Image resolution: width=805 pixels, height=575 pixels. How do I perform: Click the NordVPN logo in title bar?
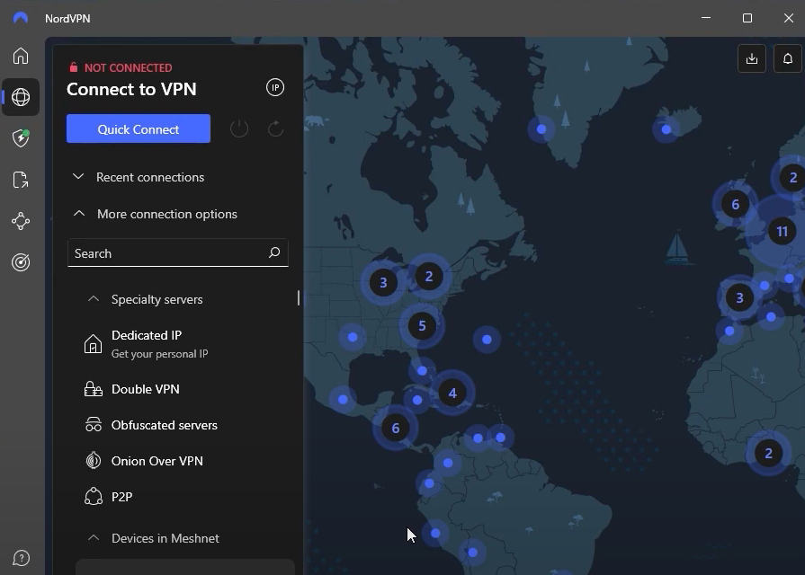[x=21, y=18]
